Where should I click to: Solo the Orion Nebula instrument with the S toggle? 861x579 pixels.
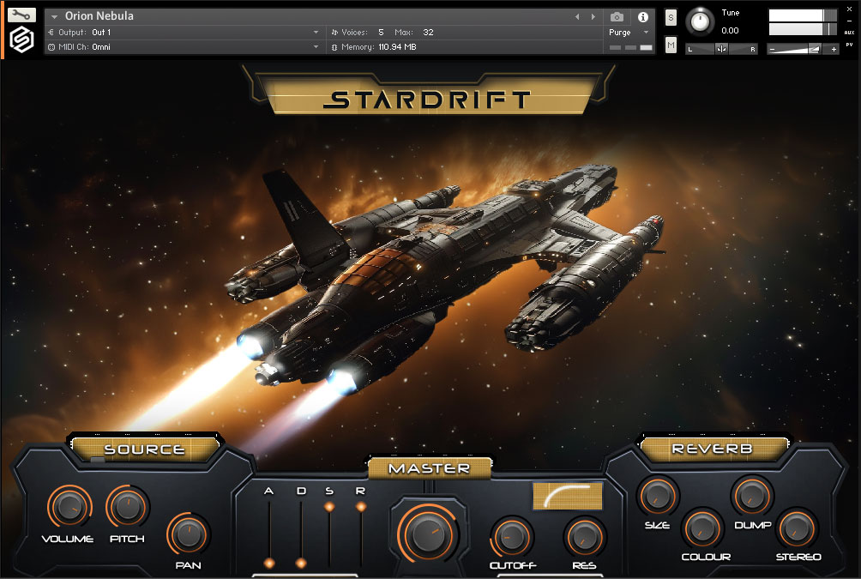670,16
